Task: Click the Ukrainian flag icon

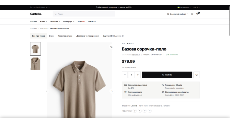Action: [x=178, y=7]
